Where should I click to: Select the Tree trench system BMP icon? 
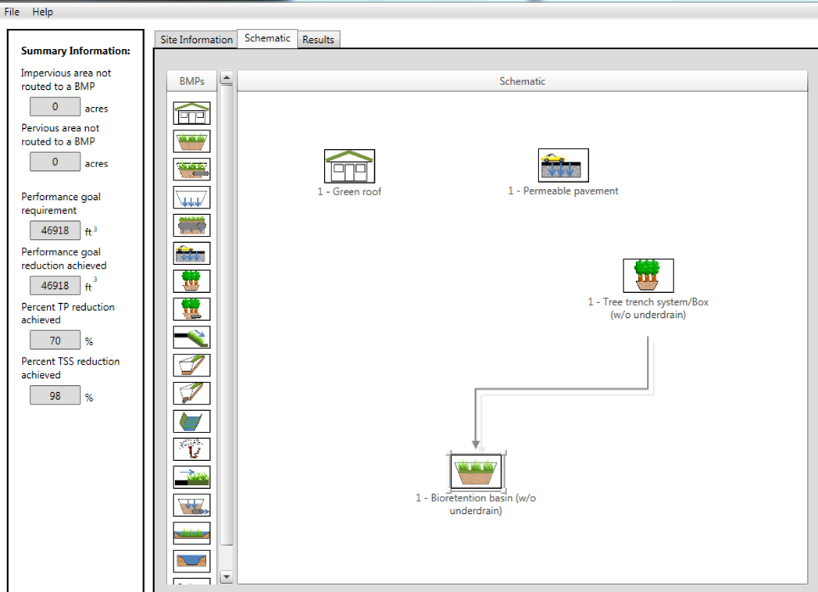(x=191, y=281)
